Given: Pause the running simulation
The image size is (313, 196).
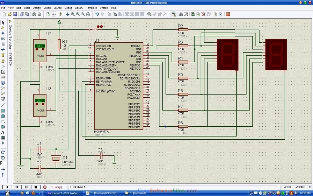Looking at the screenshot, I should (26, 187).
